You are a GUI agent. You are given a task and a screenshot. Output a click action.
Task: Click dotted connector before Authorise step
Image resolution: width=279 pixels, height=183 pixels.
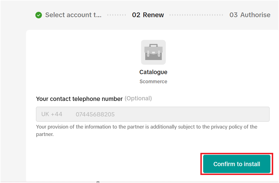pyautogui.click(x=196, y=15)
